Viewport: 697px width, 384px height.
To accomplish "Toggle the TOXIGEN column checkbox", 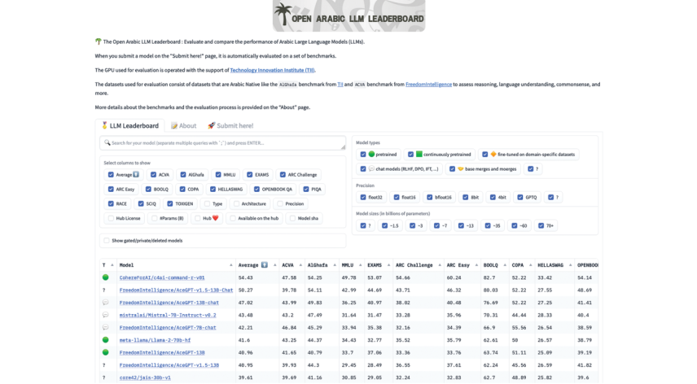I will [x=170, y=203].
